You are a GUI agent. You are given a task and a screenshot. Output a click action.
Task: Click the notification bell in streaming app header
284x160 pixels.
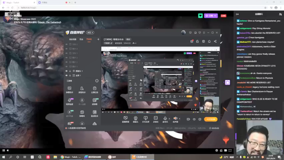209,41
